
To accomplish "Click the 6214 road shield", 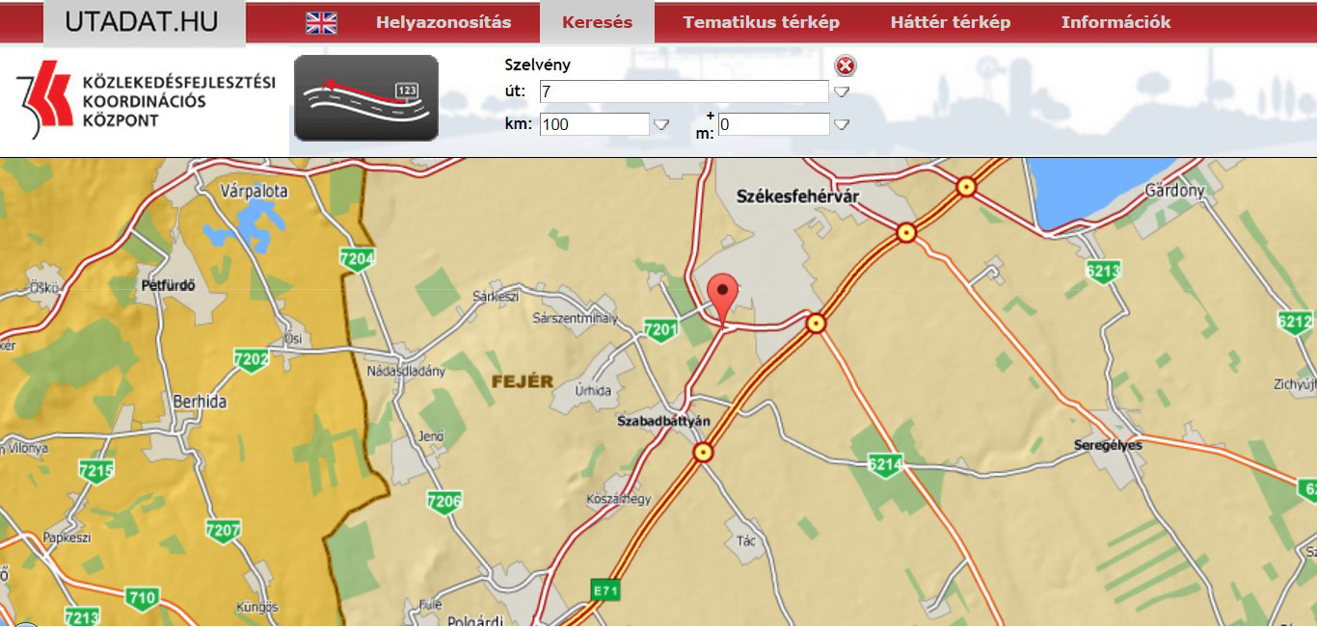I will tap(884, 466).
